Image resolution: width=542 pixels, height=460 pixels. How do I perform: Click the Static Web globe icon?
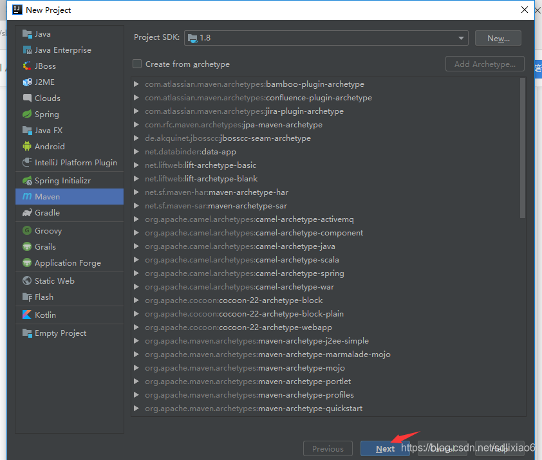pos(27,281)
